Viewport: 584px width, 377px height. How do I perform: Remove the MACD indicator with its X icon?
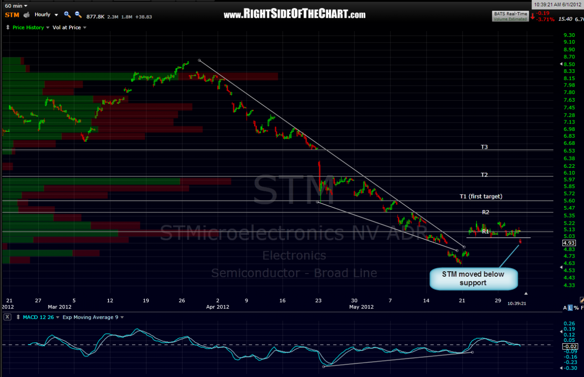[7, 317]
